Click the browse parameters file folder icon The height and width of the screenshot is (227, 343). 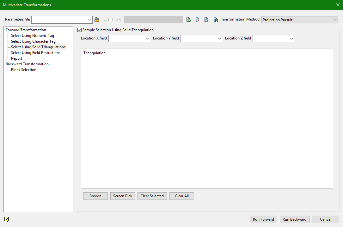tap(97, 20)
